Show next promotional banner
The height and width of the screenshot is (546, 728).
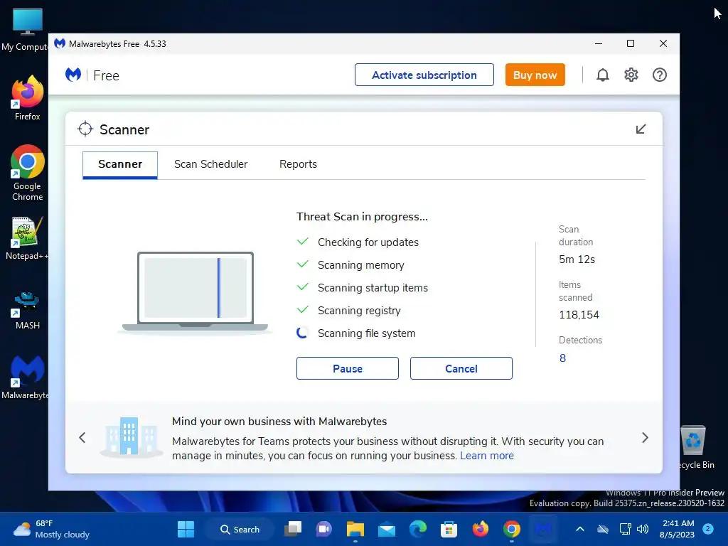pos(645,437)
